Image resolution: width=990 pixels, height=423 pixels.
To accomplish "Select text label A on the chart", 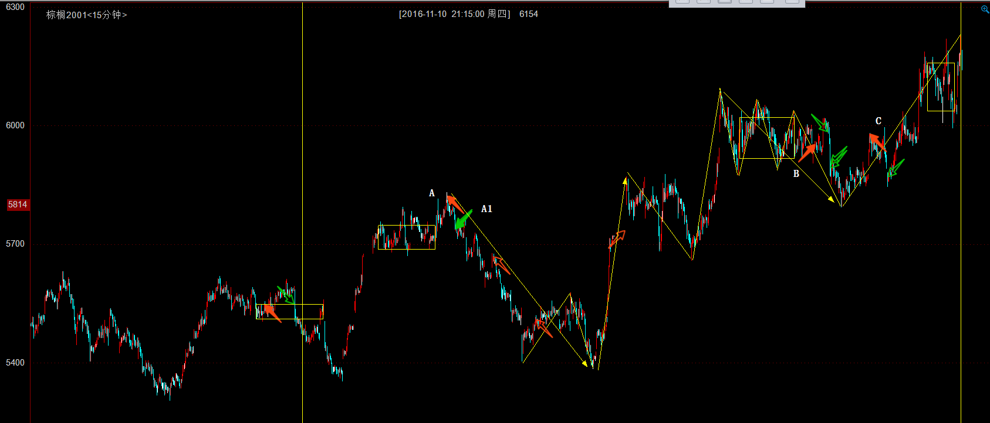I will coord(432,193).
